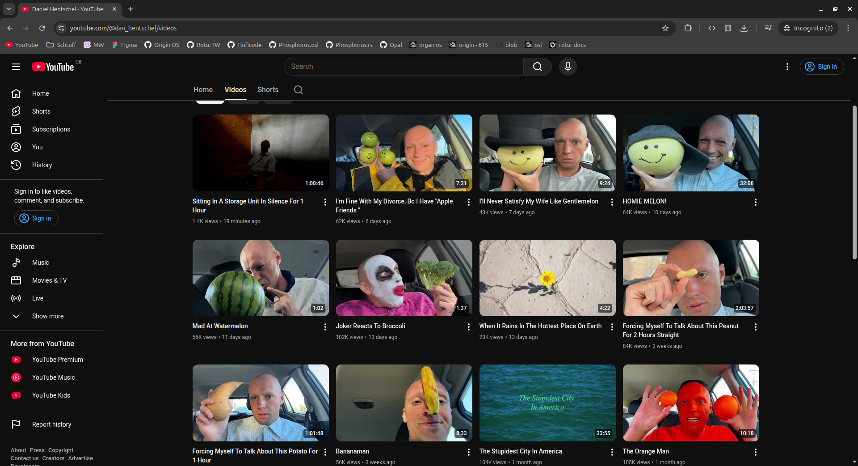858x466 pixels.
Task: Click the YouTube search input field
Action: [x=404, y=67]
